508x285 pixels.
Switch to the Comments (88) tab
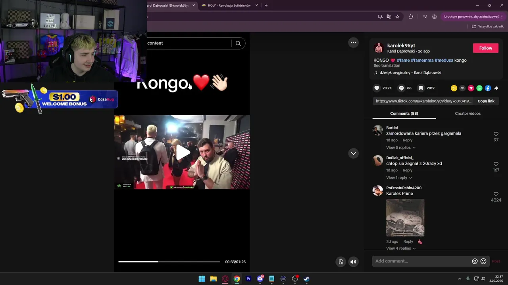coord(404,114)
